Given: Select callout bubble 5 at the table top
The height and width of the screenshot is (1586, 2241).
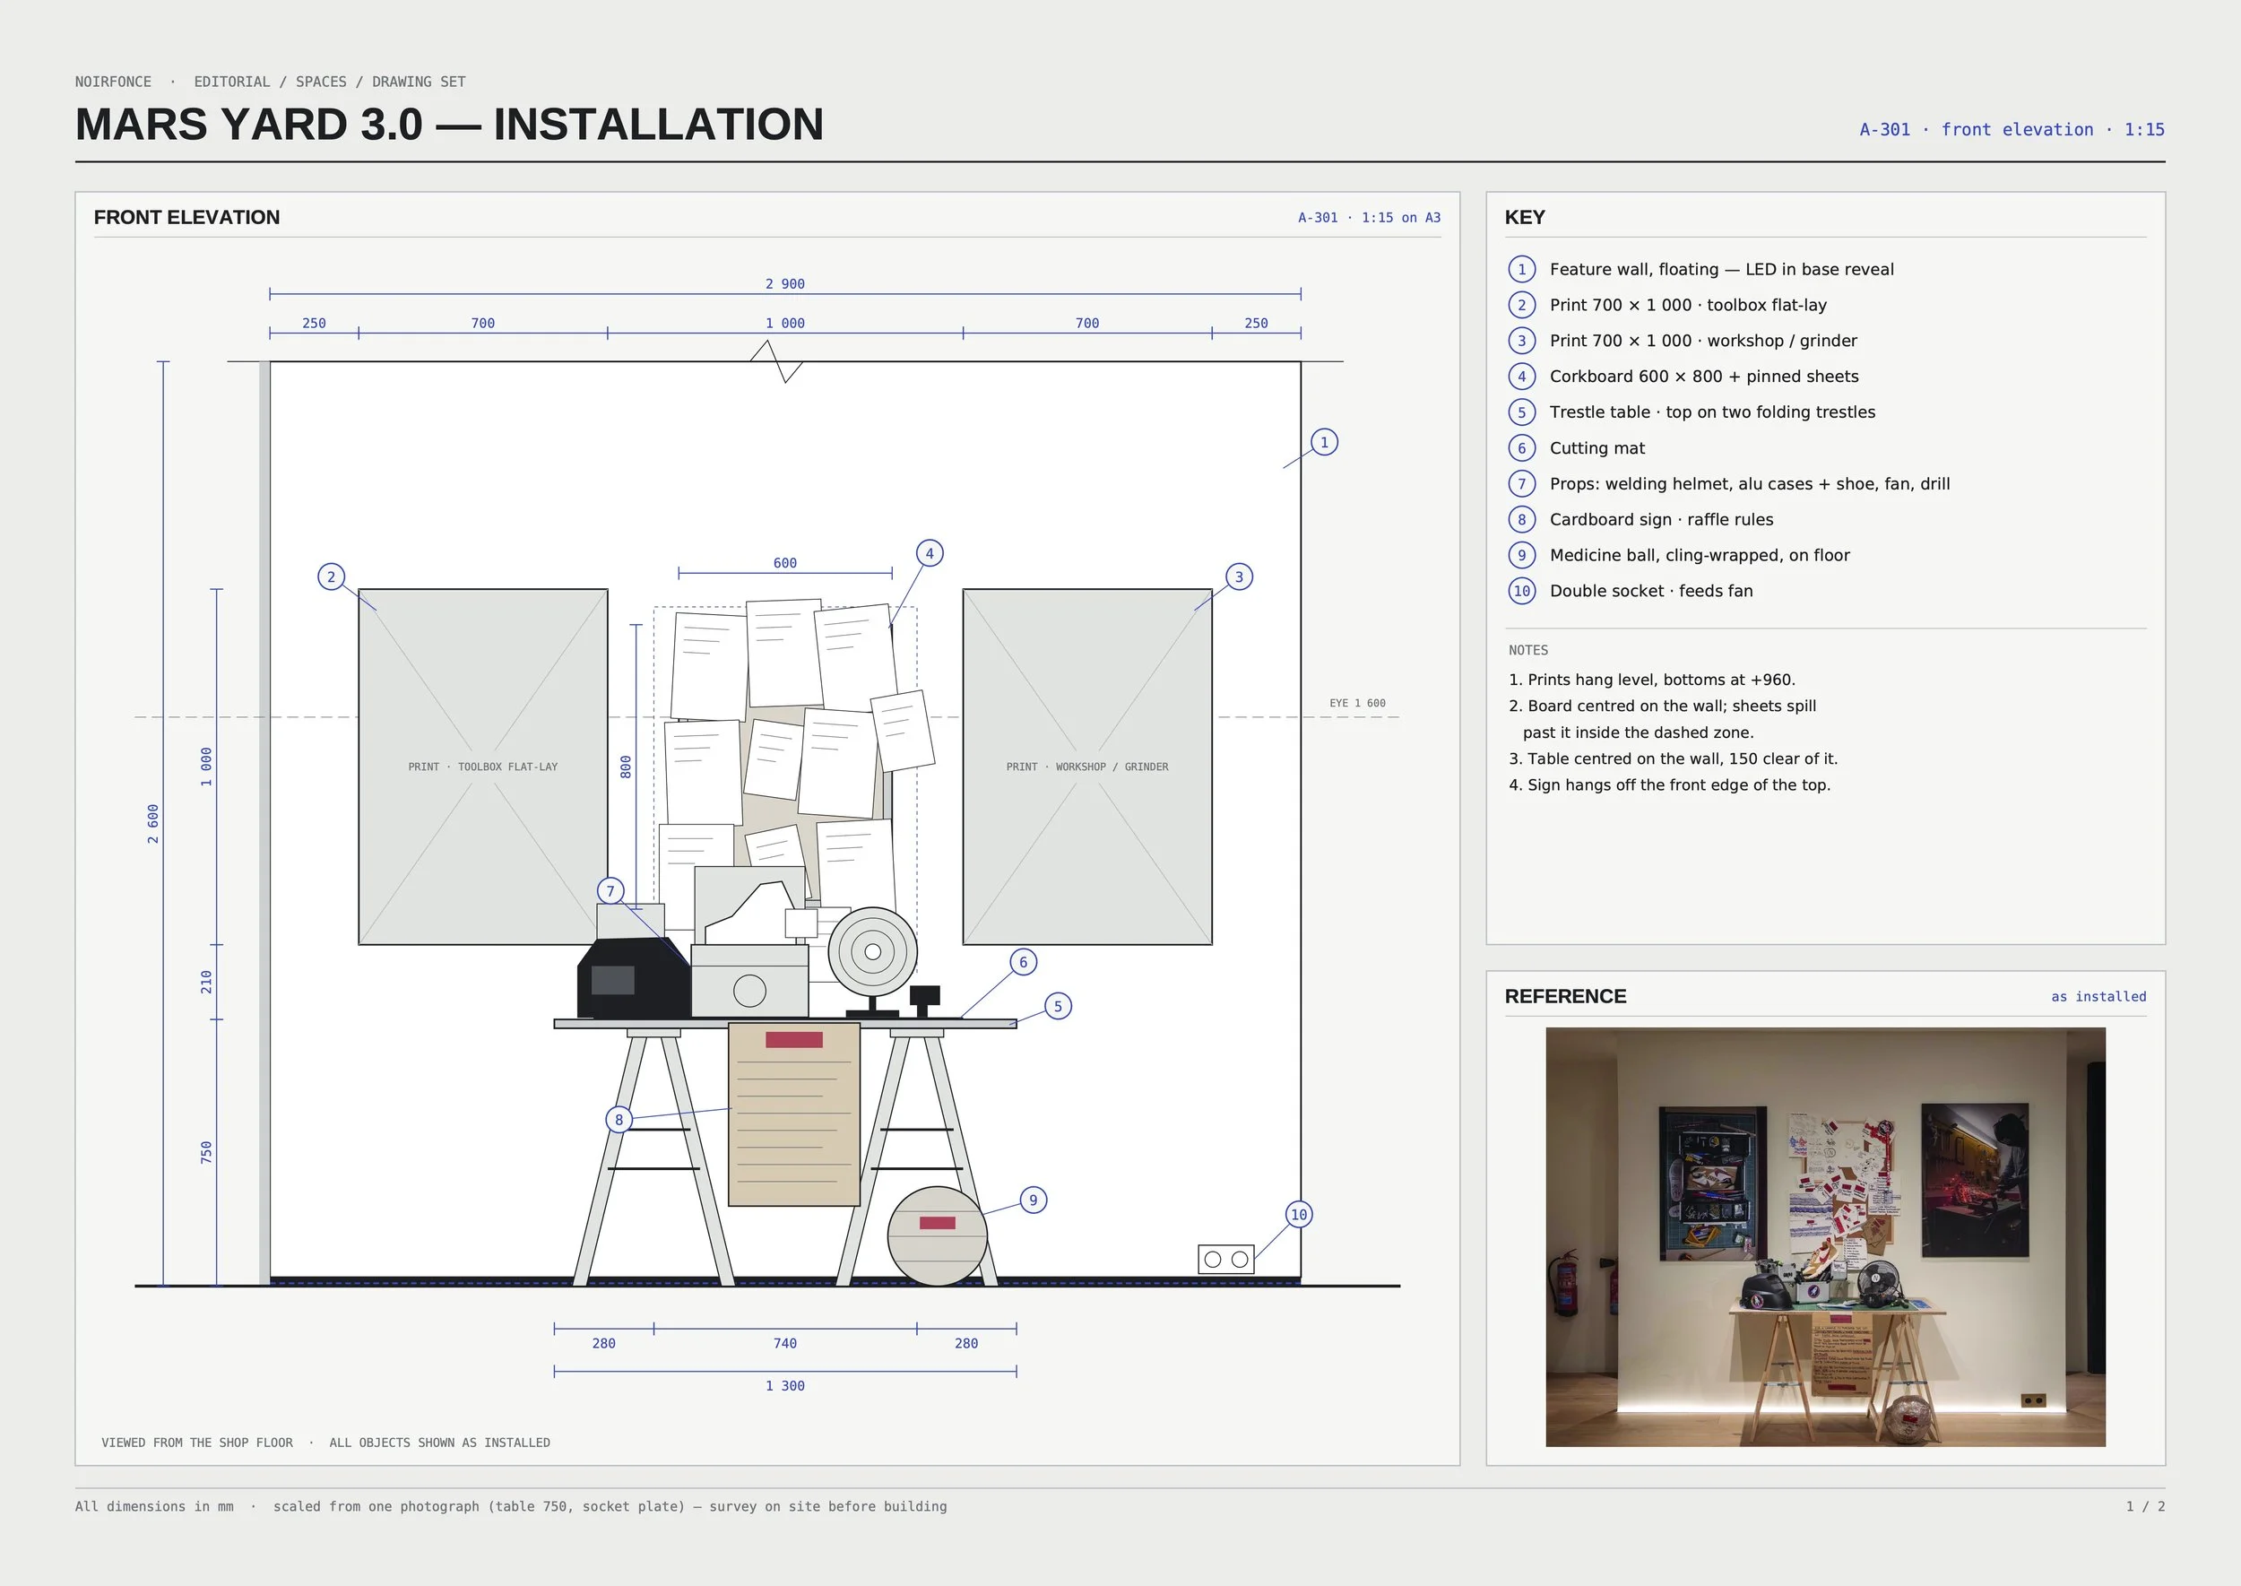Looking at the screenshot, I should [x=1059, y=1006].
